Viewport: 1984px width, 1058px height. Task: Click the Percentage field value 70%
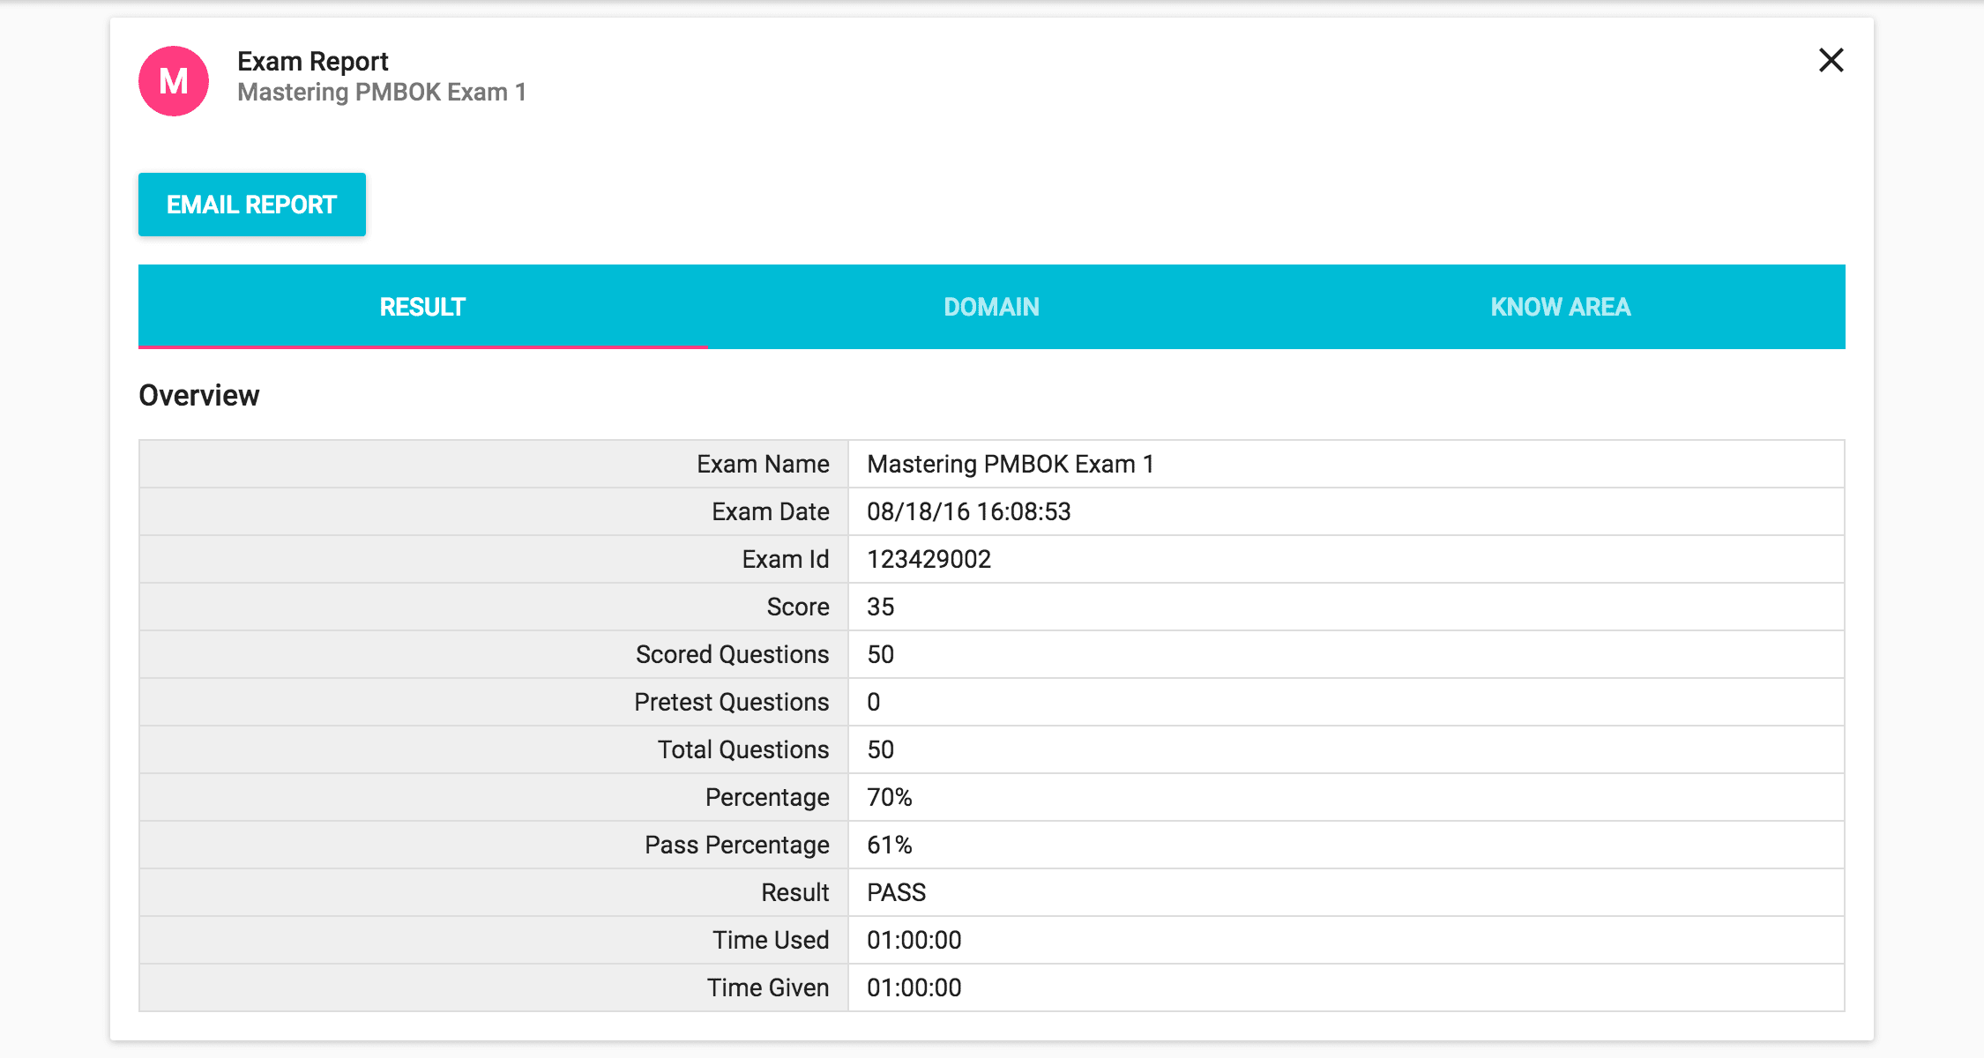[x=887, y=797]
